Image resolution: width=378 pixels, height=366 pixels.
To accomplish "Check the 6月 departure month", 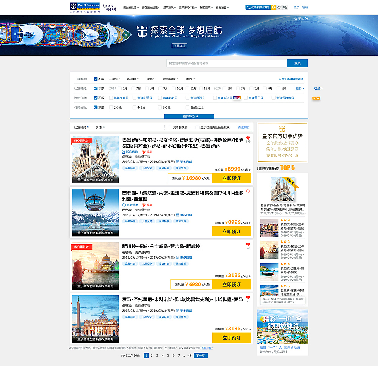I will tap(120, 88).
